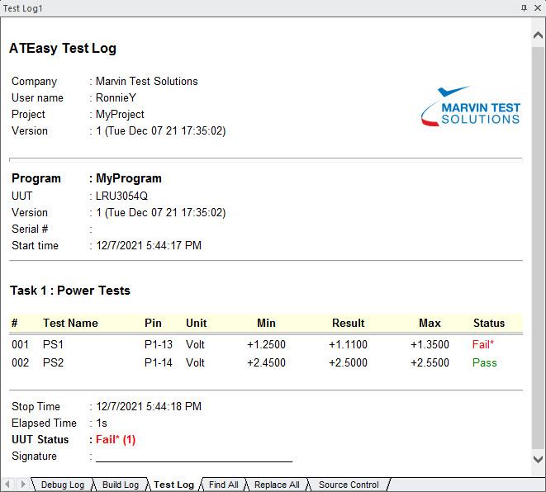Viewport: 546px width, 492px height.
Task: Click the scroll up arrow of the log
Action: [538, 35]
